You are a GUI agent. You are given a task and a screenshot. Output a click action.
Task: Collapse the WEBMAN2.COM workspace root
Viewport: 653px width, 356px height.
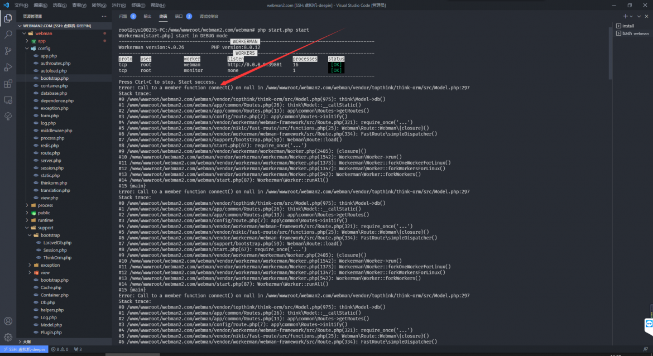[20, 26]
